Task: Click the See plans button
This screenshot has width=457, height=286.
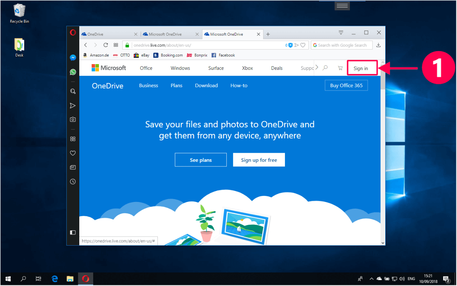Action: click(201, 160)
